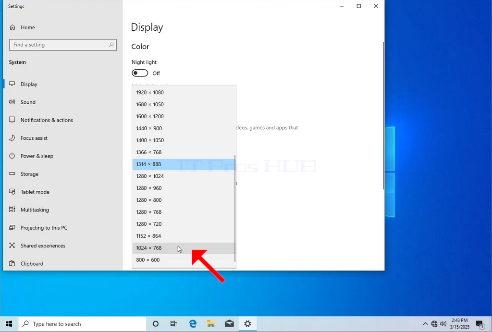
Task: Maximize the Settings window
Action: (358, 6)
